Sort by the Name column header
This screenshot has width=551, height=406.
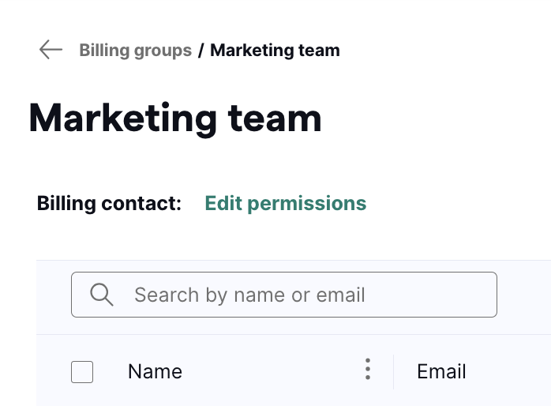tap(155, 371)
